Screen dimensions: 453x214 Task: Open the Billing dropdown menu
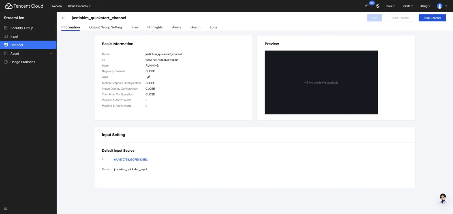[425, 6]
